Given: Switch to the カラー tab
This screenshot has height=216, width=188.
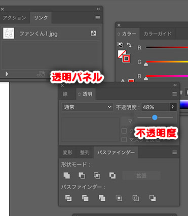Looking at the screenshot, I should click(127, 34).
